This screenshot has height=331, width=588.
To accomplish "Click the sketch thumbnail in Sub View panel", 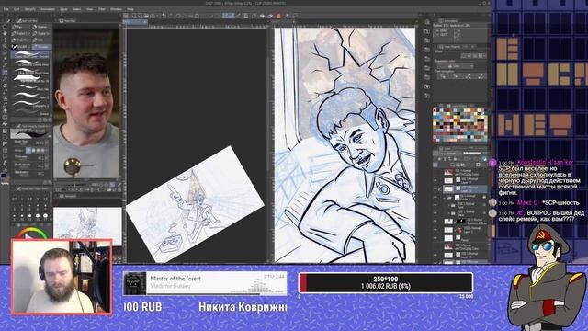I will (x=87, y=226).
